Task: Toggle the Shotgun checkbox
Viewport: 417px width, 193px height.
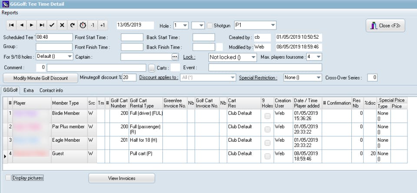Action: pyautogui.click(x=210, y=26)
